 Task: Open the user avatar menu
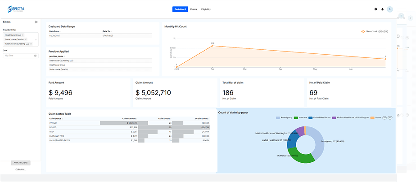pos(389,9)
